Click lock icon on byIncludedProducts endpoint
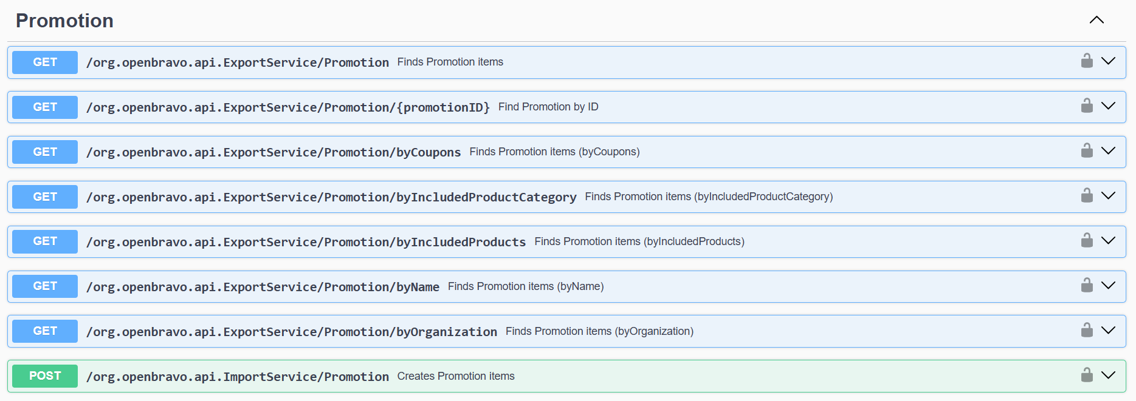This screenshot has width=1136, height=401. click(x=1087, y=241)
